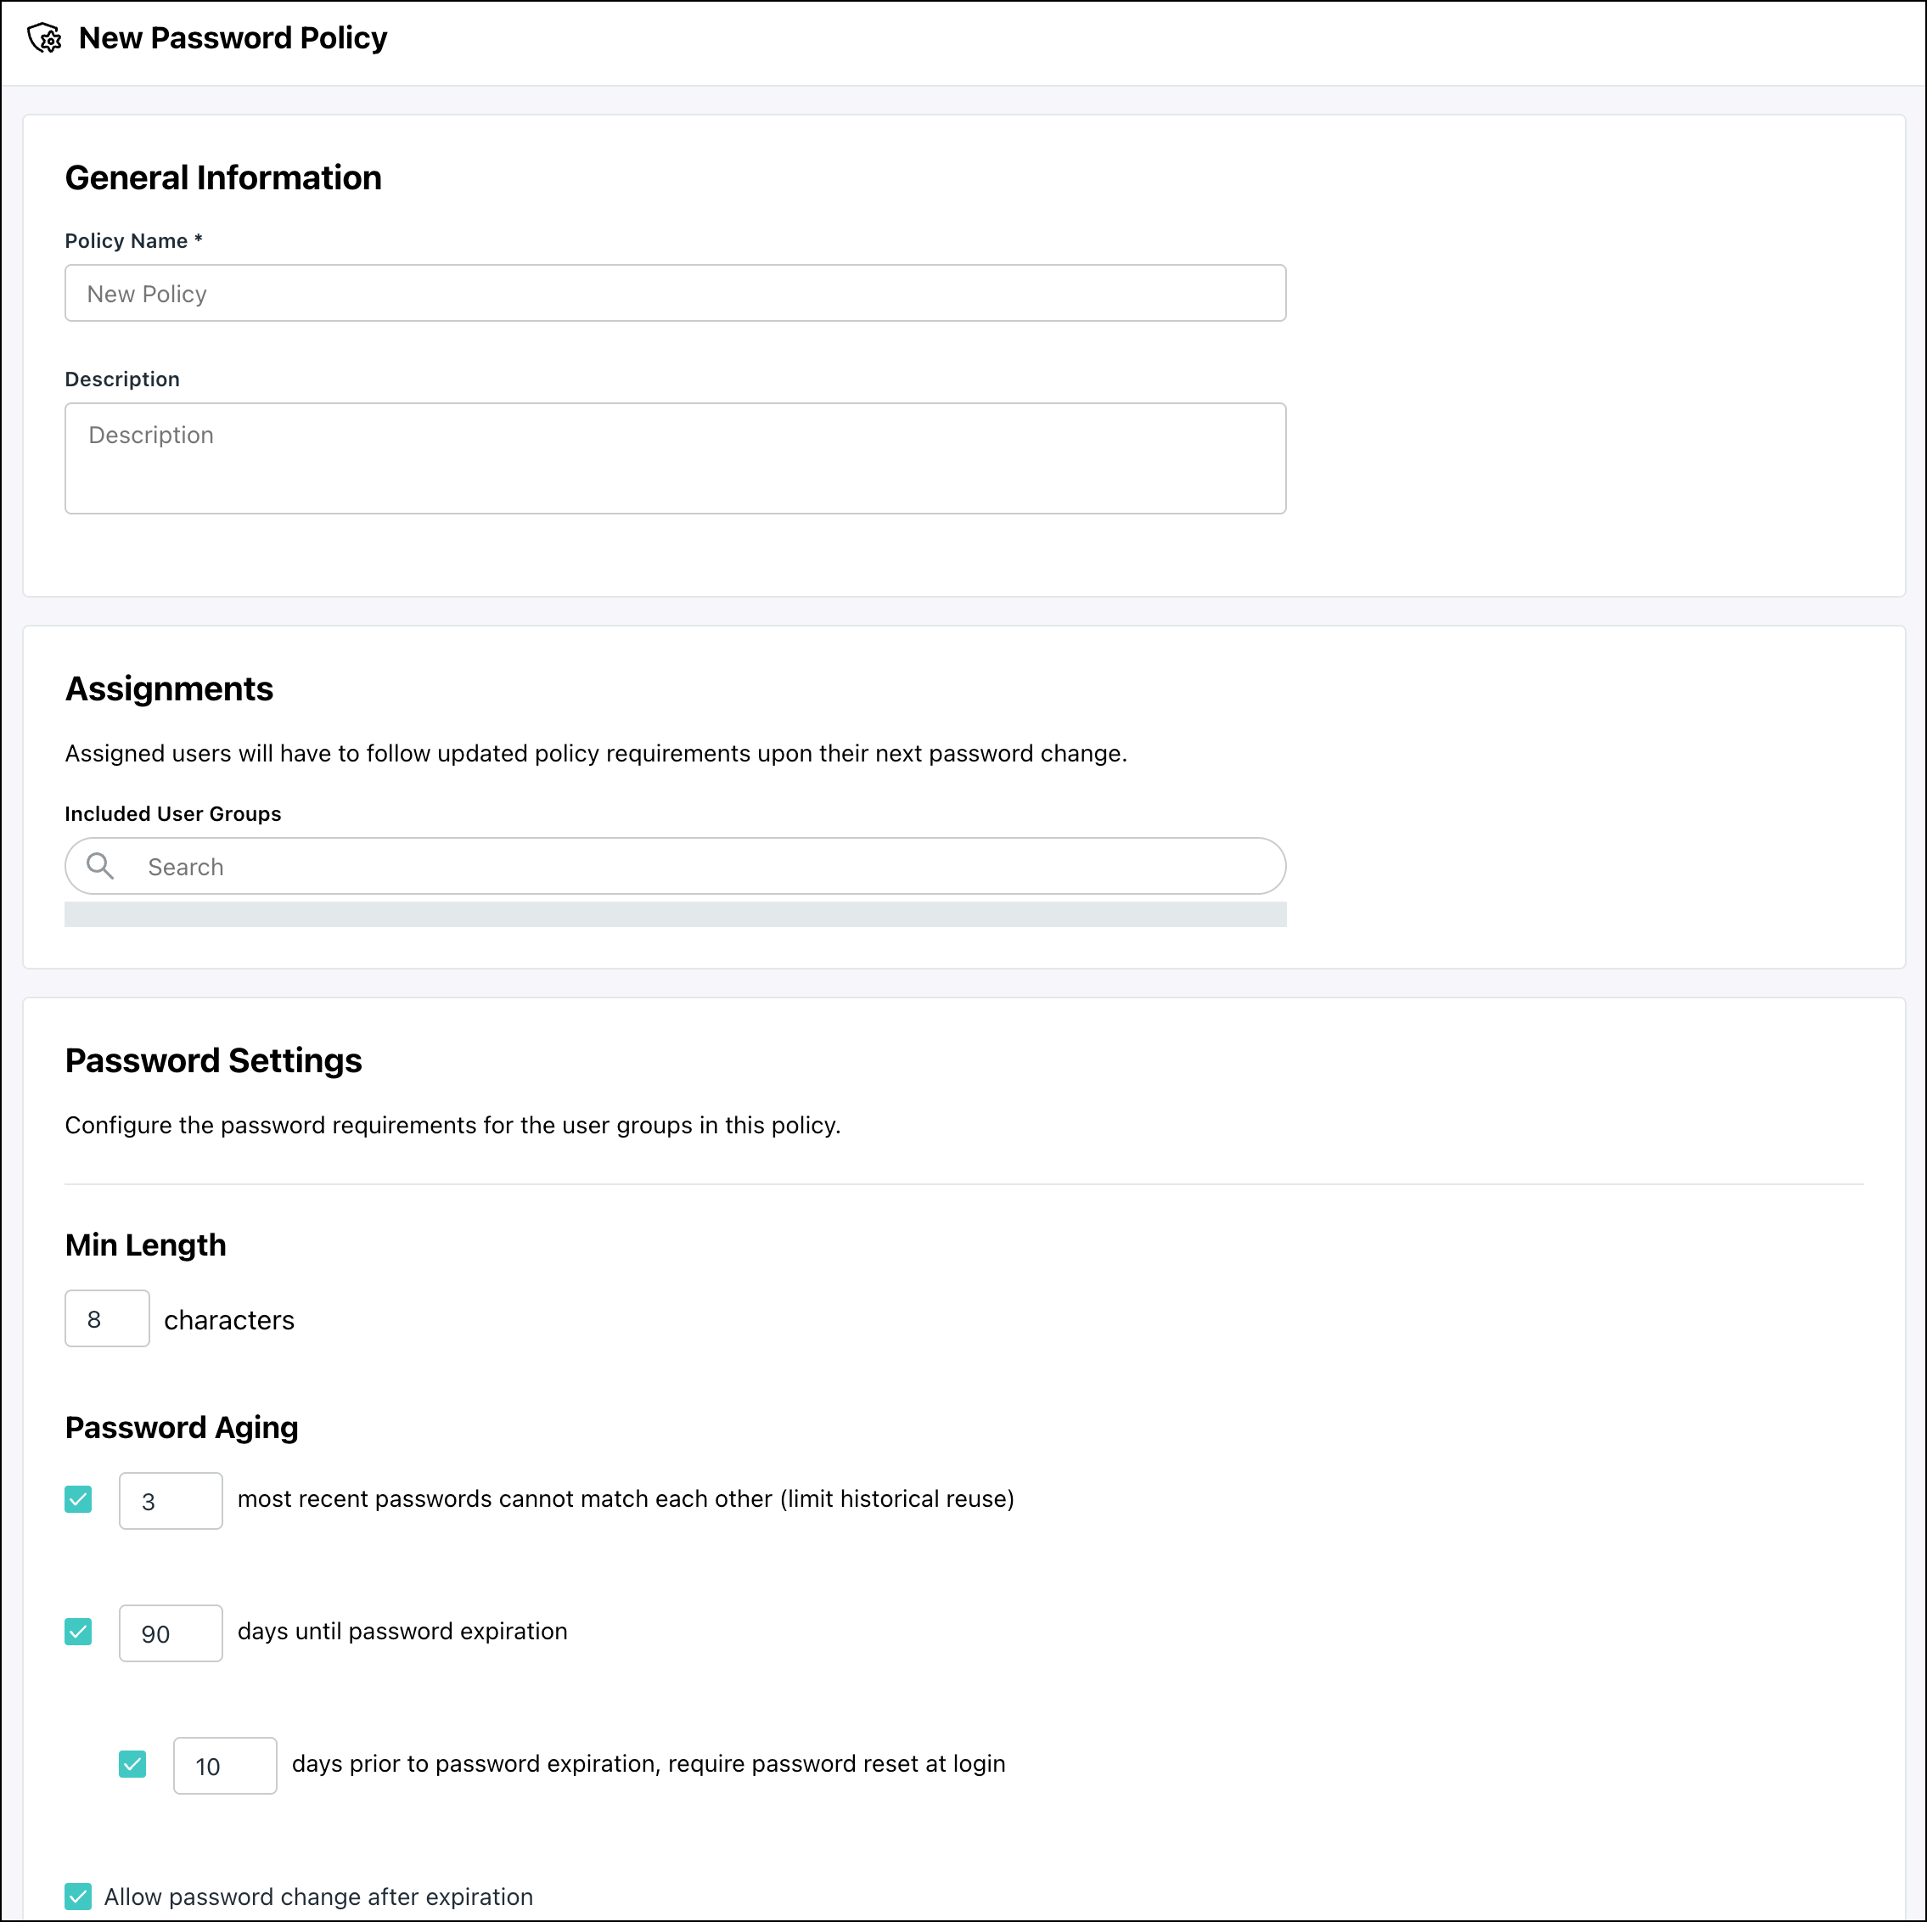Click the New Password Policy title
This screenshot has height=1922, width=1927.
point(233,38)
